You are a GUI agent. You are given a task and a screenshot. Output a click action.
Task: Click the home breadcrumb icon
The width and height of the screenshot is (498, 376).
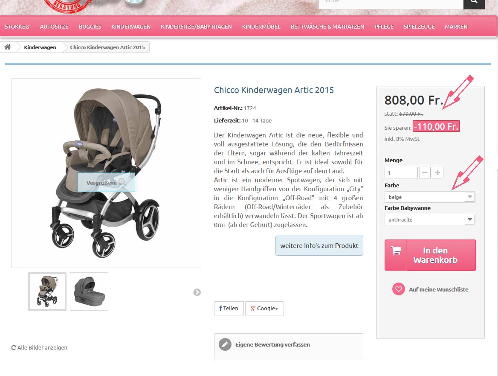tap(8, 47)
